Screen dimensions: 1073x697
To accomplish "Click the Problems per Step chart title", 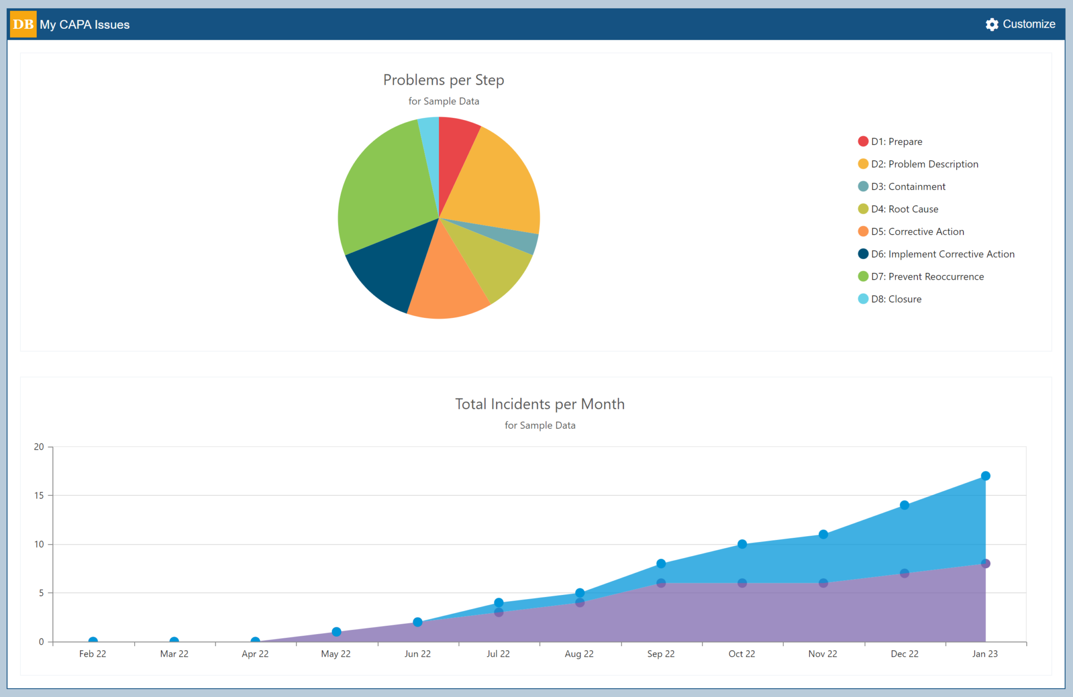I will click(x=443, y=80).
